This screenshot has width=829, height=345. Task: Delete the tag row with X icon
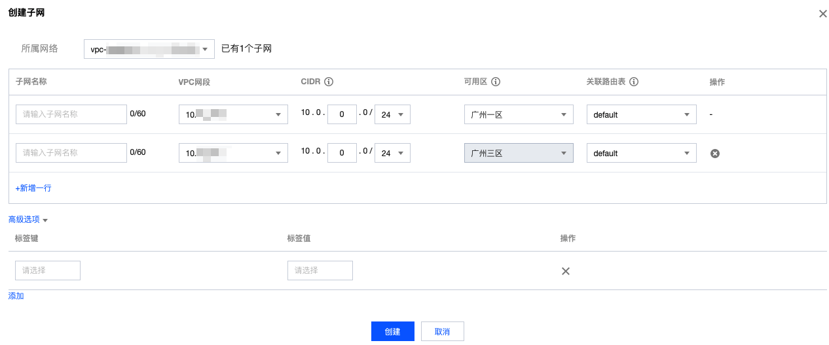point(566,271)
